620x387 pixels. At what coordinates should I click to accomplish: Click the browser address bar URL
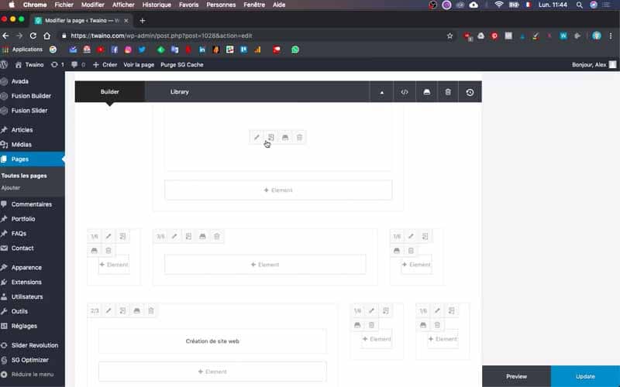[161, 36]
